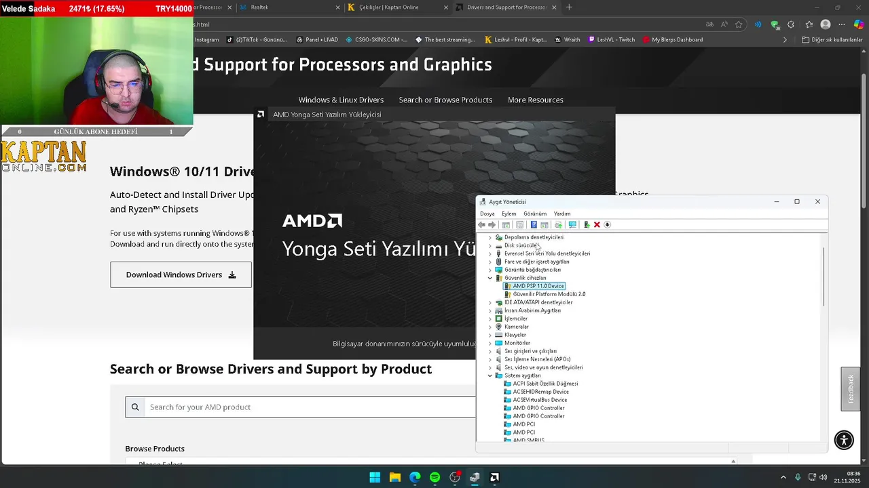Click Forward arrow in Aygıt Yöneticisi toolbar
The width and height of the screenshot is (869, 488).
[x=492, y=224]
